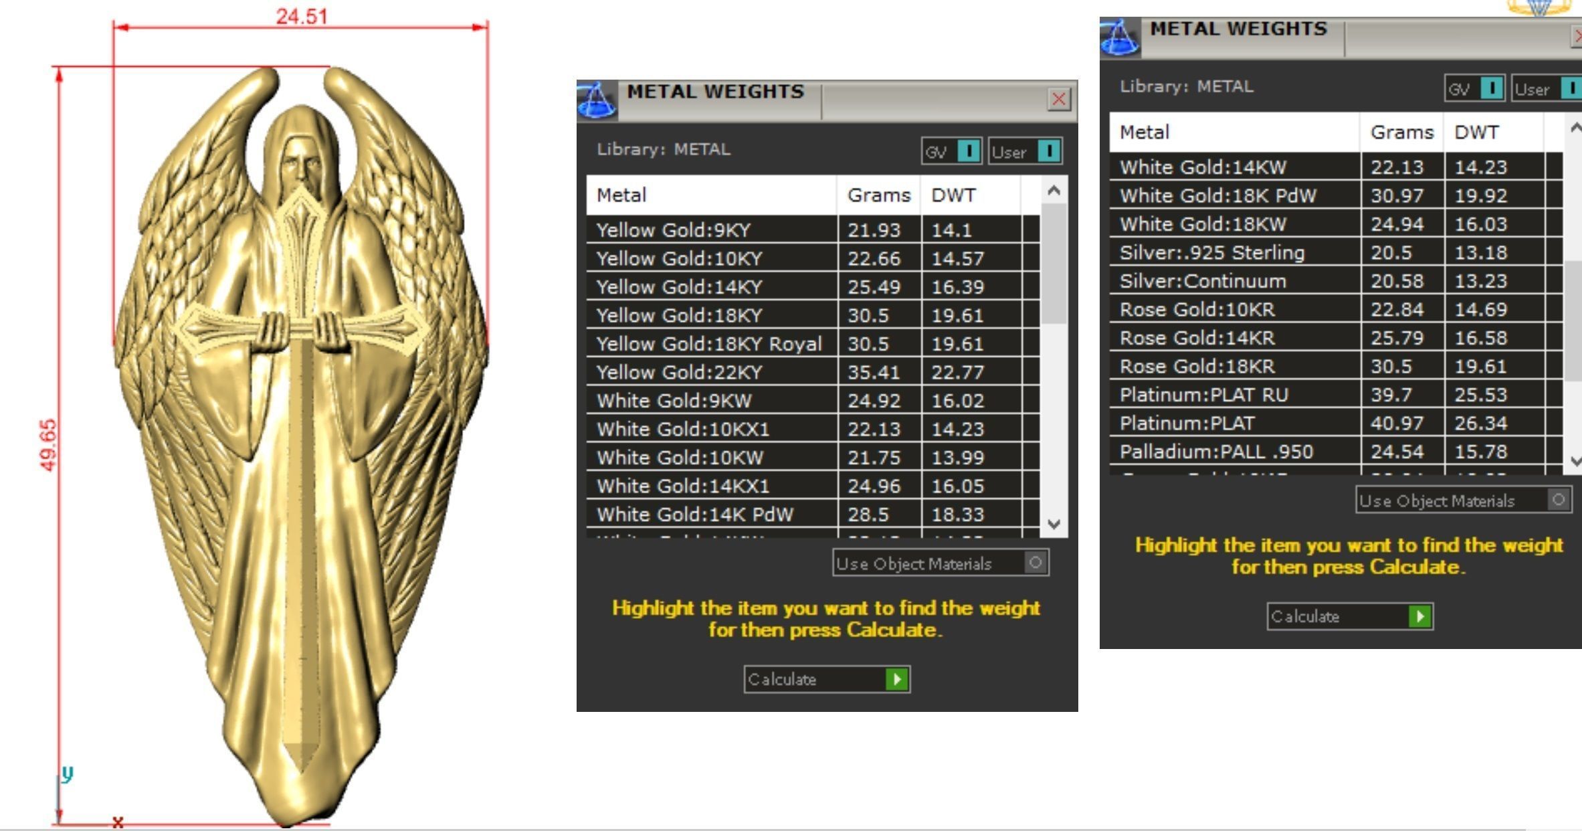Select Rose Gold:18KR row

(1336, 366)
